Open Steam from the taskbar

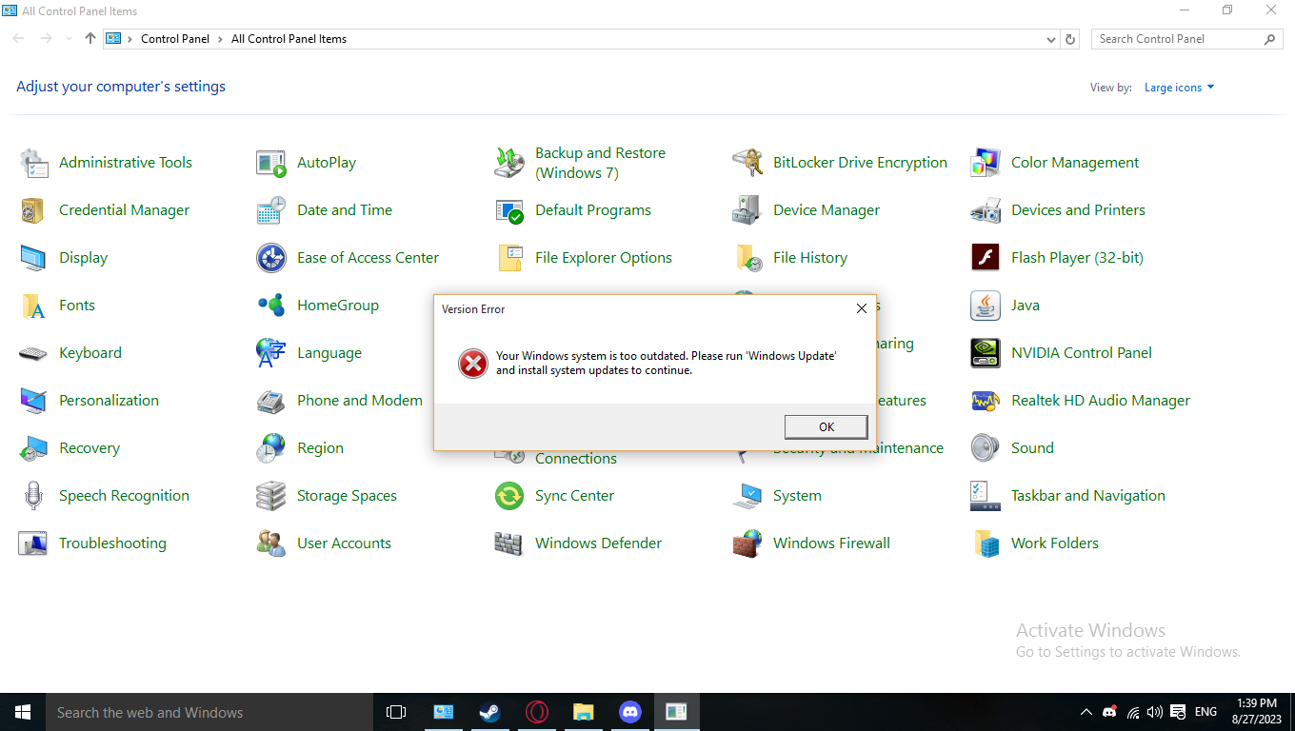490,712
